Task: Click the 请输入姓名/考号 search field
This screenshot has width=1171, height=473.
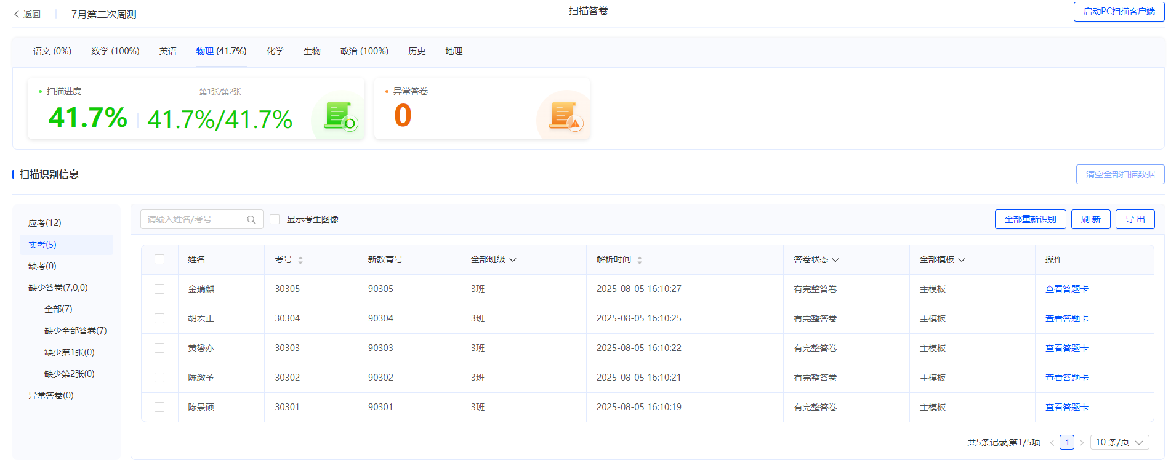Action: tap(194, 219)
